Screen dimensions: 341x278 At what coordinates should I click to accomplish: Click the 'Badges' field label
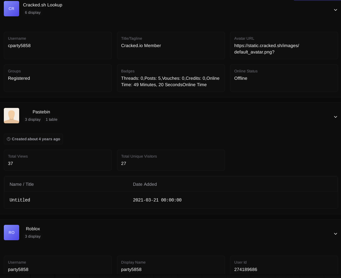(128, 71)
